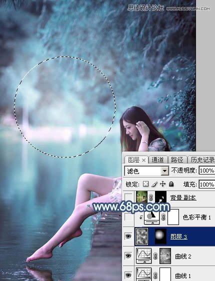
Task: Select the 背景 副本 black mask thumbnail
Action: point(160,197)
